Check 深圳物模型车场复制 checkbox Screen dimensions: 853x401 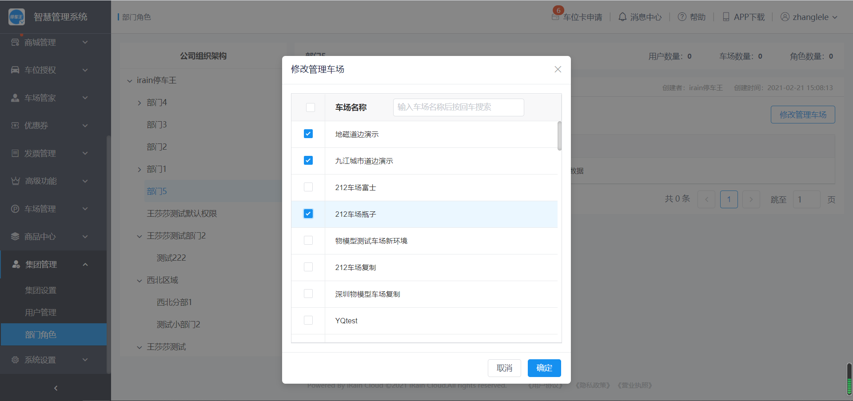tap(308, 294)
